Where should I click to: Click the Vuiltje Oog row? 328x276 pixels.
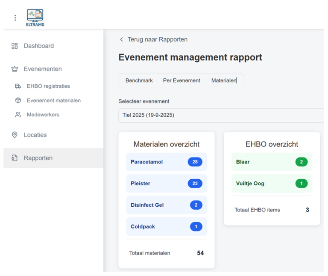point(272,184)
